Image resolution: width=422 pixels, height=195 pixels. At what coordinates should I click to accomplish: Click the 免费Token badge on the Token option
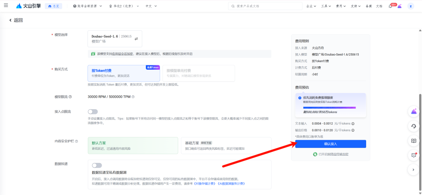pyautogui.click(x=153, y=67)
